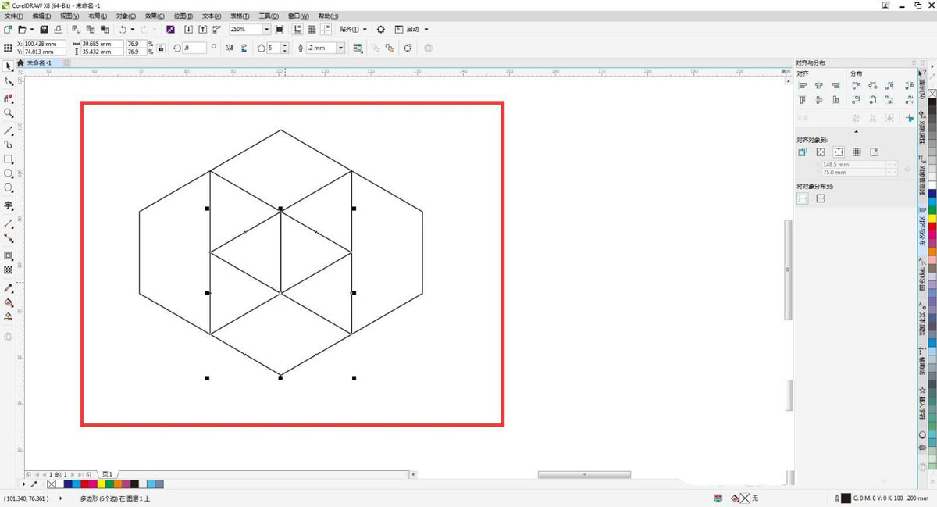937x507 pixels.
Task: Select the Rectangle tool
Action: tap(9, 159)
